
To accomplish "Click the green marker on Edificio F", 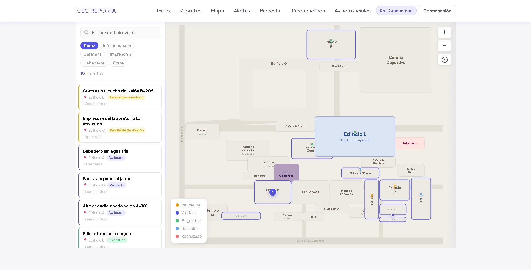I will tap(331, 40).
